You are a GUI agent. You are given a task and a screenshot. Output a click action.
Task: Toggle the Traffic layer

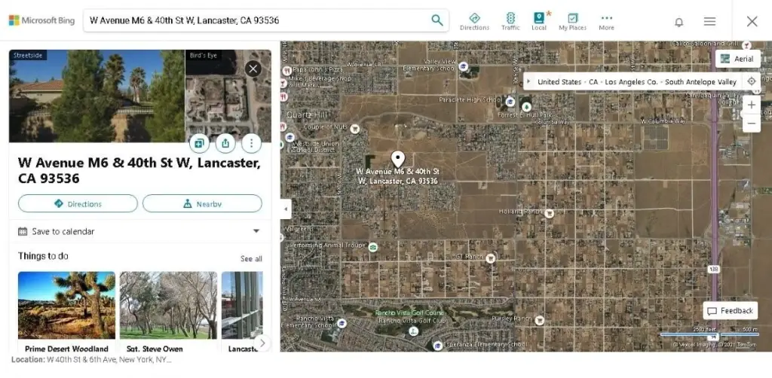click(x=510, y=21)
